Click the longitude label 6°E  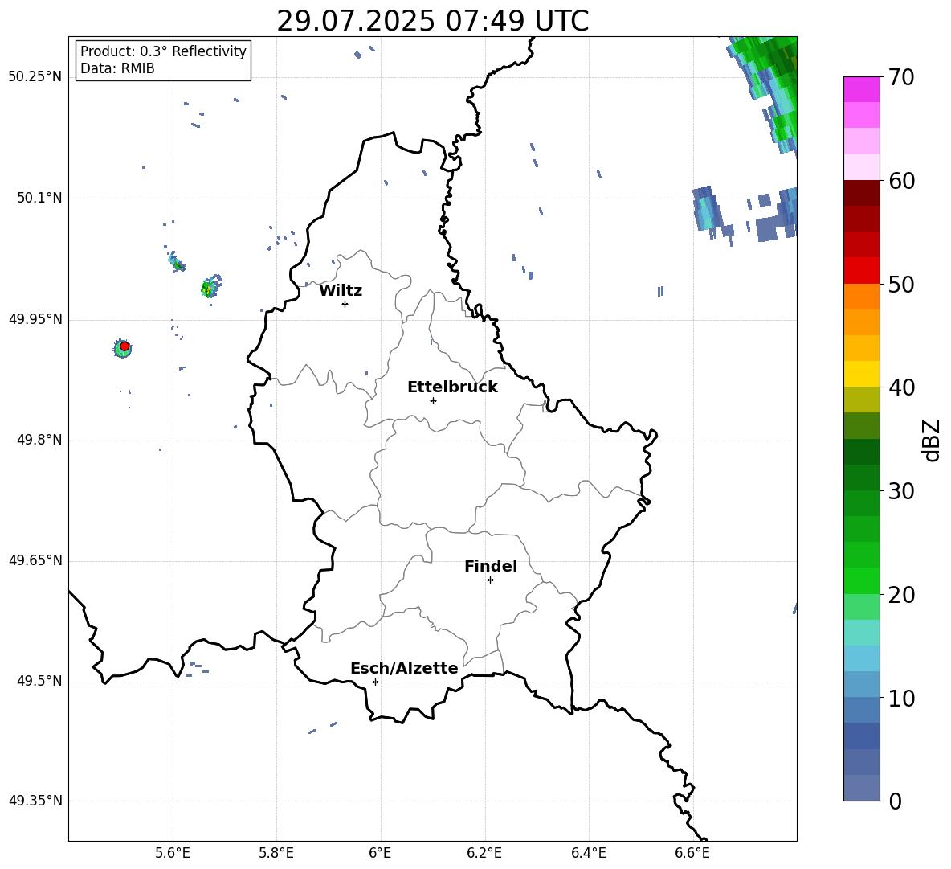pos(380,853)
